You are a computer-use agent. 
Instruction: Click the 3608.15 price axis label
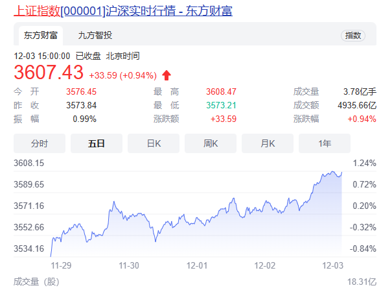point(29,163)
